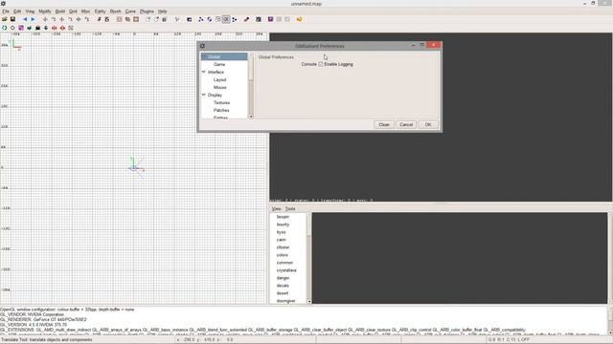Open the Plugins menu

[x=147, y=11]
